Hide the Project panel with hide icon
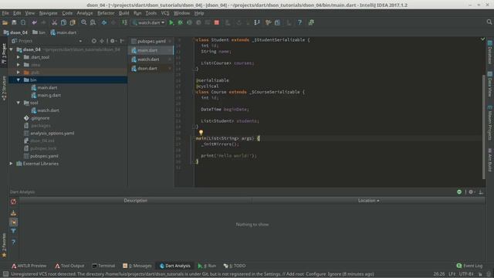 coord(122,41)
